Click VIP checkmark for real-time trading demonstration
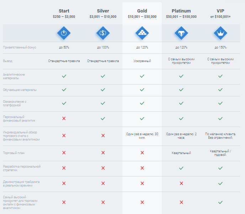 pyautogui.click(x=220, y=183)
